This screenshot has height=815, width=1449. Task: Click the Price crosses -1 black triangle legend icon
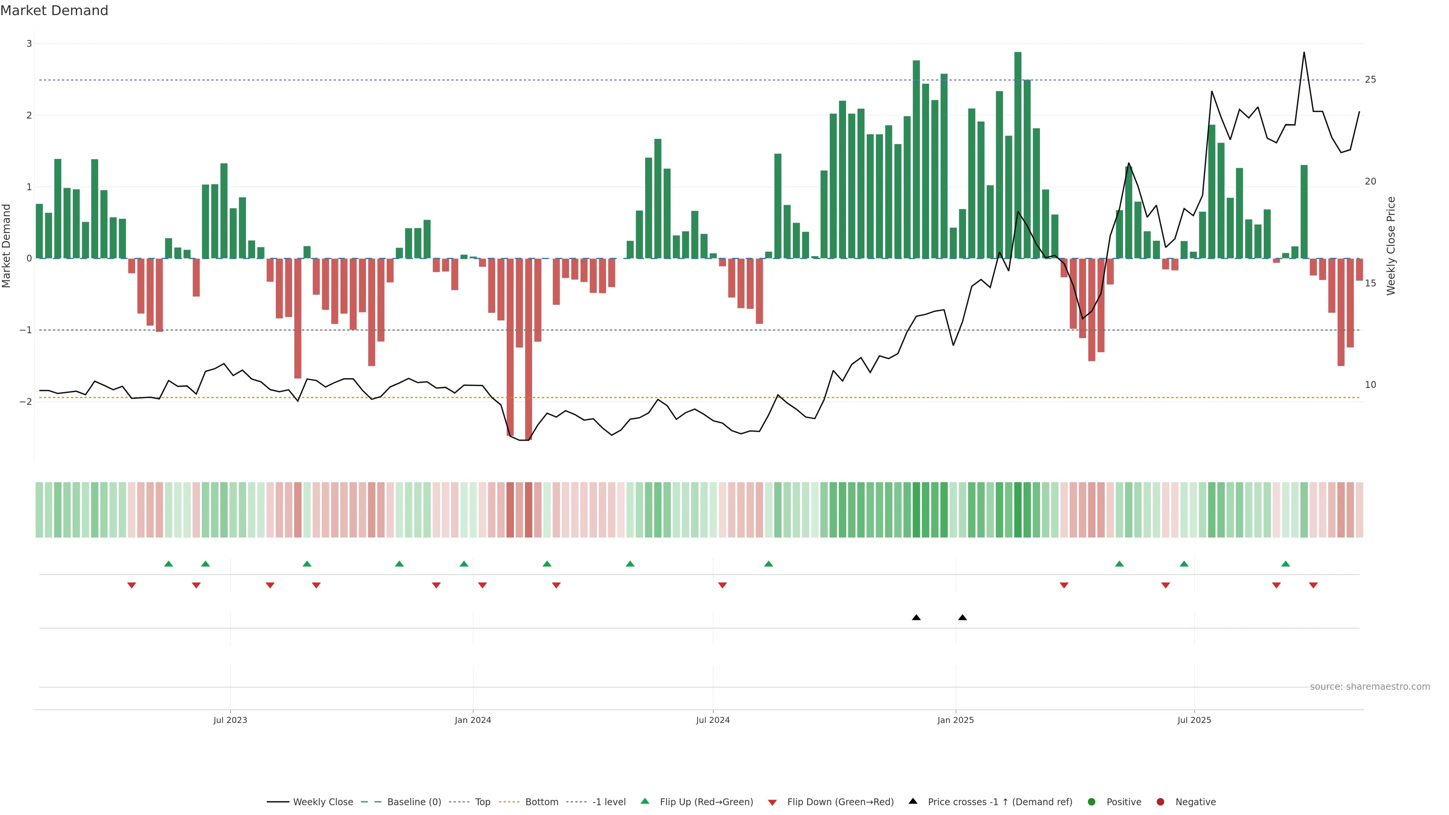coord(913,801)
